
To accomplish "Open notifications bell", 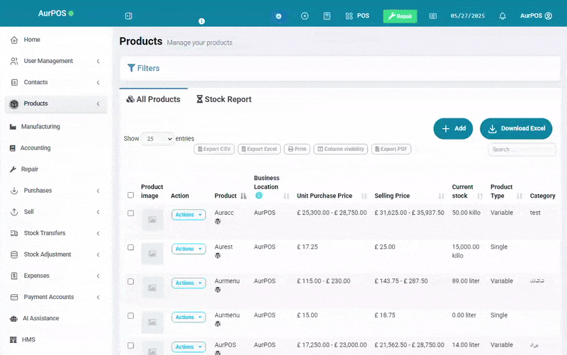I will tap(503, 16).
